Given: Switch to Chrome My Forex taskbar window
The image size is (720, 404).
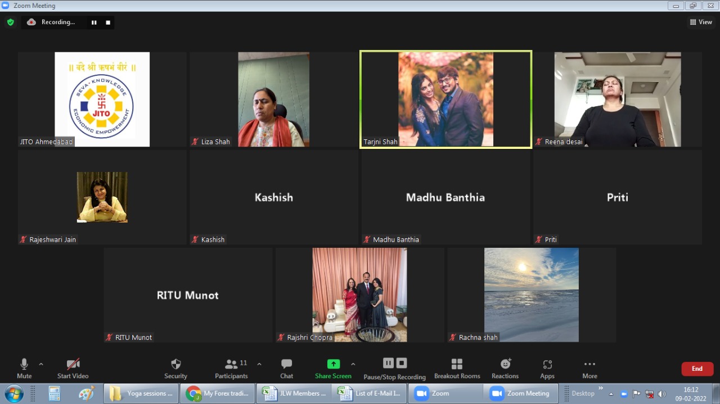Looking at the screenshot, I should click(x=218, y=393).
